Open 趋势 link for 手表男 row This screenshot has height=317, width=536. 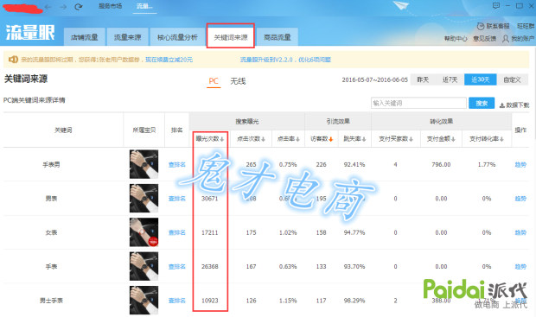coord(520,165)
